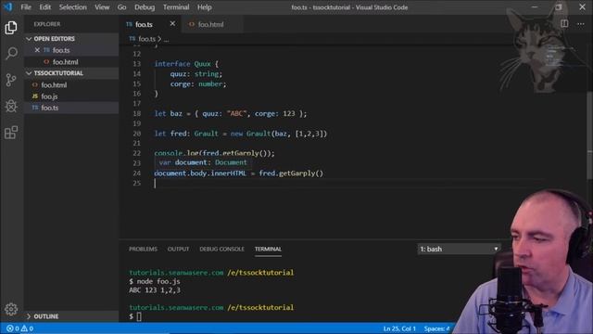Screen dimensions: 593x334
Task: Click the errors and warnings status indicator
Action: (19, 328)
